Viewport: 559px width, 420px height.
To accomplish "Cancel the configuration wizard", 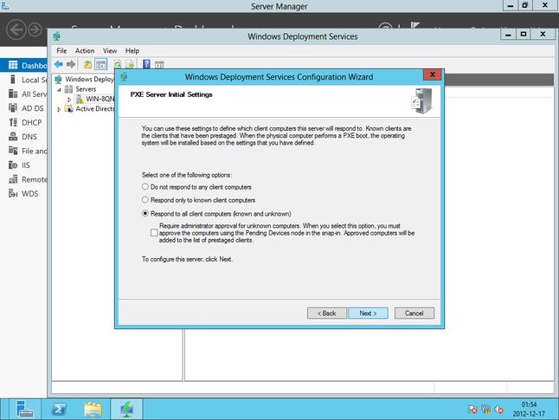I will tap(414, 313).
